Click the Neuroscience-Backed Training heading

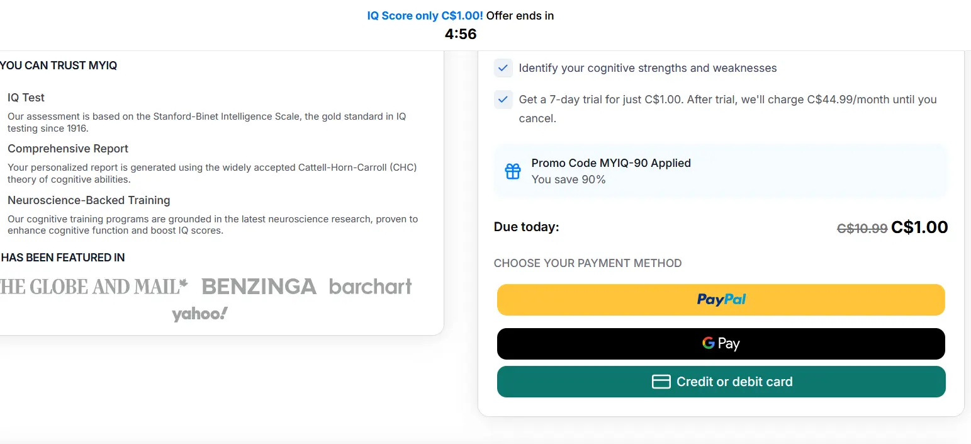(x=89, y=200)
